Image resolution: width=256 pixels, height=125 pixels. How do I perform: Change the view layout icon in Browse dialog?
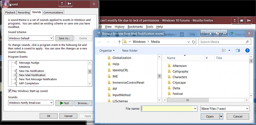point(224,51)
